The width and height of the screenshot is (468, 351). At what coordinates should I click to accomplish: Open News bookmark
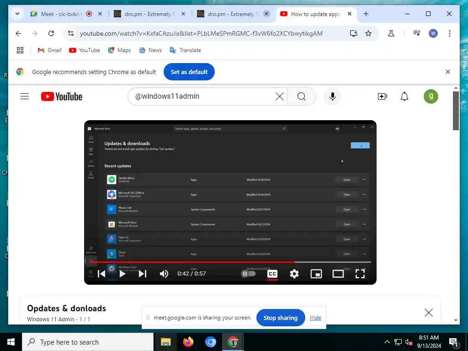(150, 50)
